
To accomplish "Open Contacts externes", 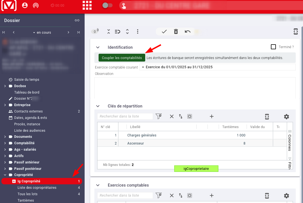I will [x=28, y=111].
